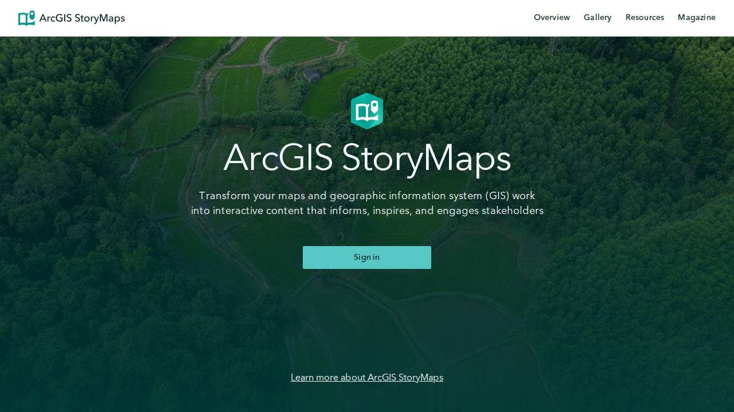Viewport: 734px width, 412px height.
Task: Click the word 'StoryMaps' in the header brand
Action: [x=99, y=18]
